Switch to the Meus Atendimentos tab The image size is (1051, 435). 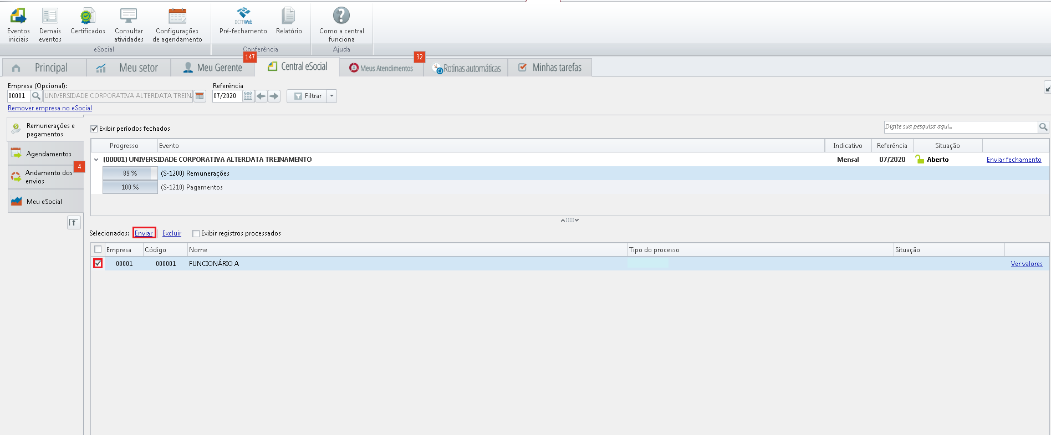click(381, 68)
